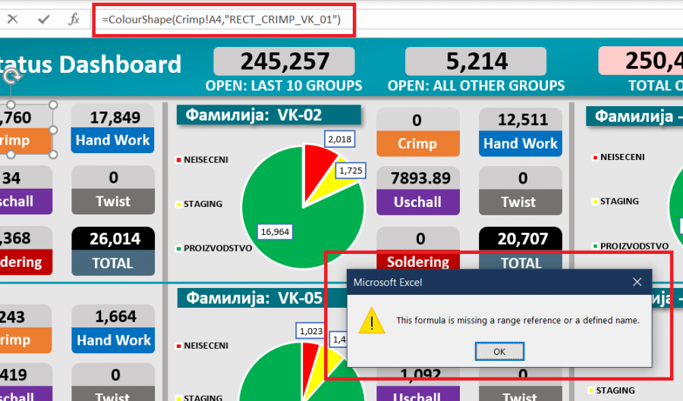Select PROIZVODSTVO legend entry in VK-02 chart
This screenshot has height=401, width=683.
(214, 249)
